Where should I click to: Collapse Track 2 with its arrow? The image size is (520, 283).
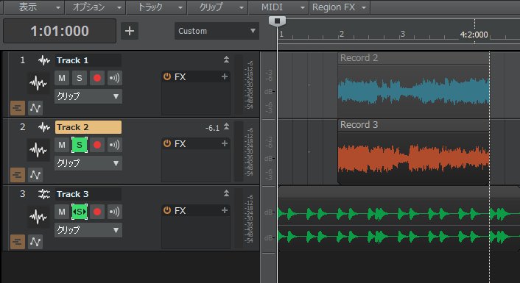(226, 126)
